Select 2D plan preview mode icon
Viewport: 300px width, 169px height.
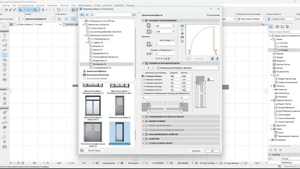coord(182,26)
